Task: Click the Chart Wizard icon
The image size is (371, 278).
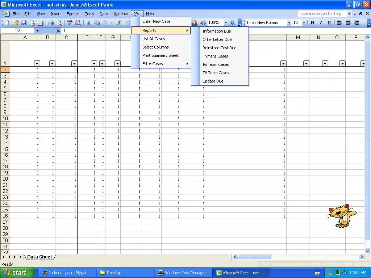Action: coord(195,23)
